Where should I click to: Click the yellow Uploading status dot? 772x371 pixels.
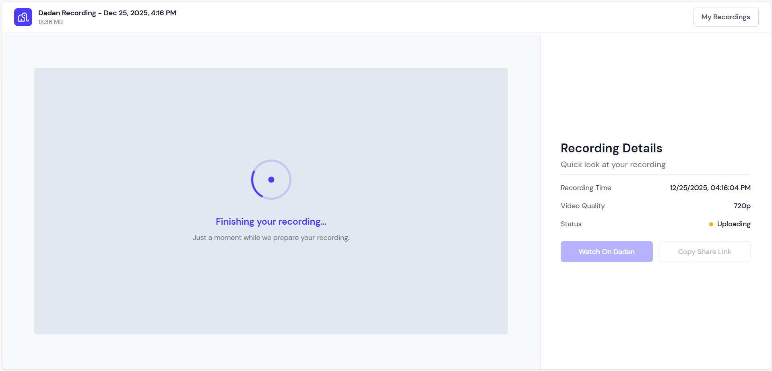(711, 224)
